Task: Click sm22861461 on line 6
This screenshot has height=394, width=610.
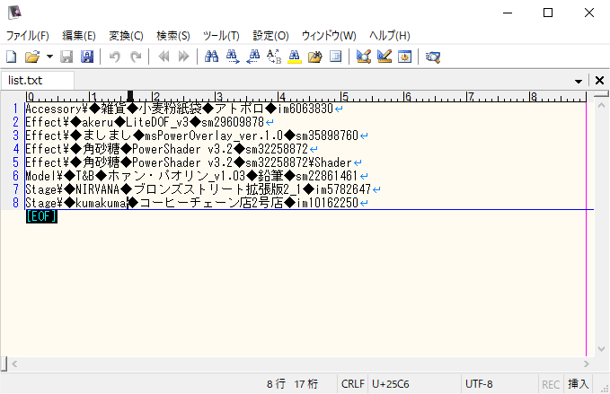Action: click(x=326, y=176)
